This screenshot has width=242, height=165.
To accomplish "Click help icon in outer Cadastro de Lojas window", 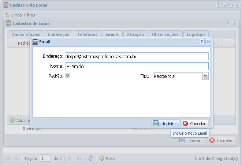I will tap(219, 5).
